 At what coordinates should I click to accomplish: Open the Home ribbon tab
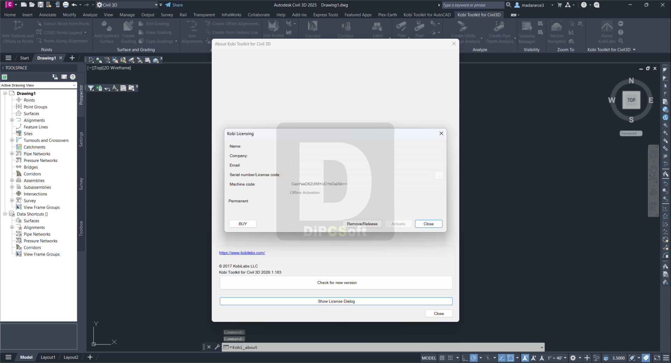pyautogui.click(x=10, y=15)
